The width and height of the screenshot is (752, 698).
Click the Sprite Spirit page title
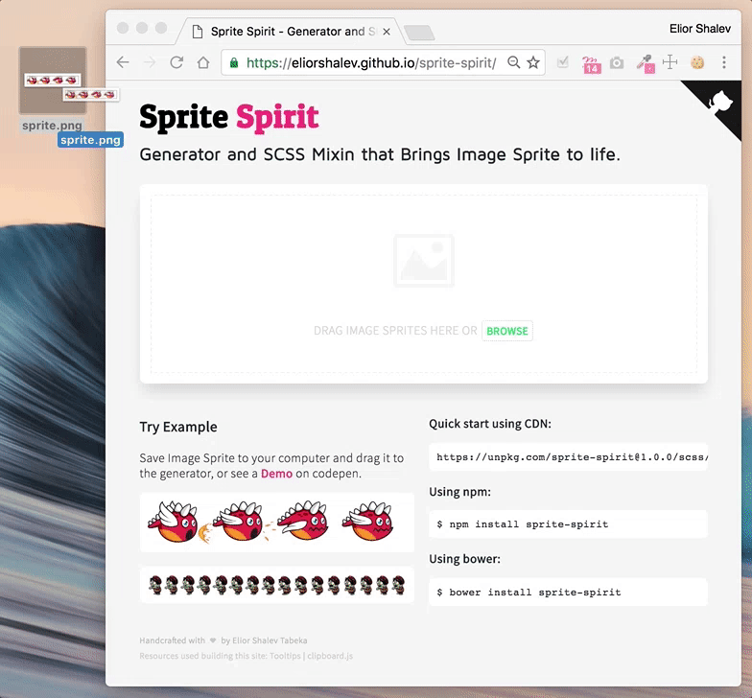tap(229, 117)
